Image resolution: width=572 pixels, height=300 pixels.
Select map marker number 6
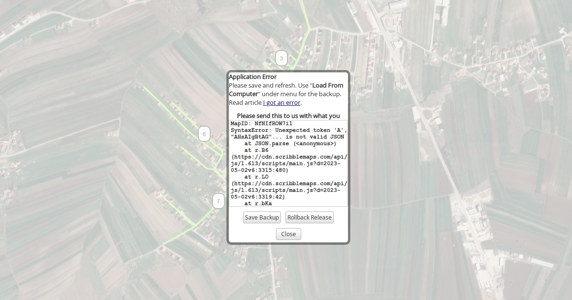[x=204, y=134]
